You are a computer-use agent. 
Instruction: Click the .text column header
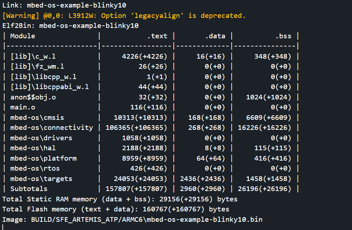pyautogui.click(x=157, y=36)
